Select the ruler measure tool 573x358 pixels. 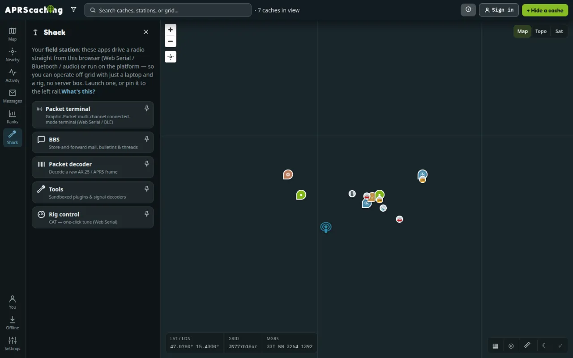click(x=527, y=345)
